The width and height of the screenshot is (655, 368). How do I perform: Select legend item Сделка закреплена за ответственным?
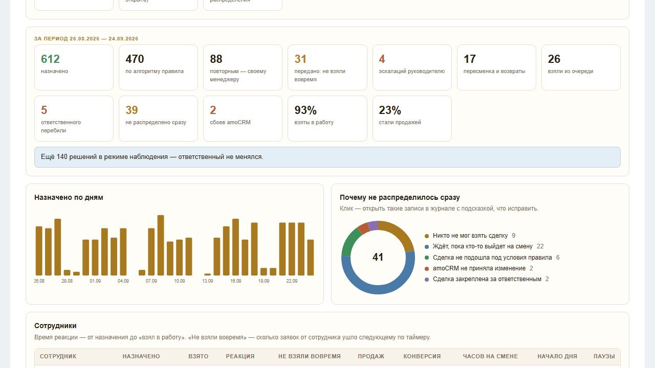487,279
